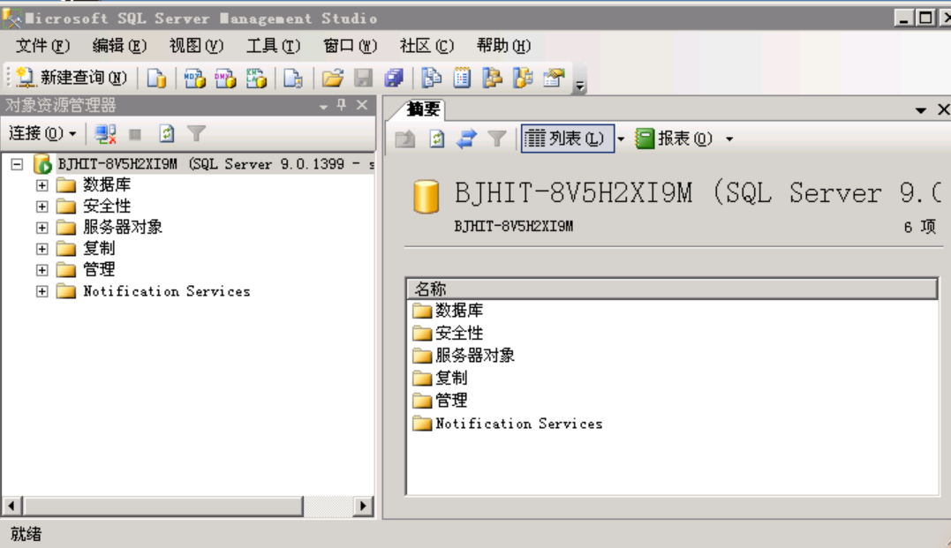Open the 帮助 menu
Screen dimensions: 951x548
tap(503, 46)
